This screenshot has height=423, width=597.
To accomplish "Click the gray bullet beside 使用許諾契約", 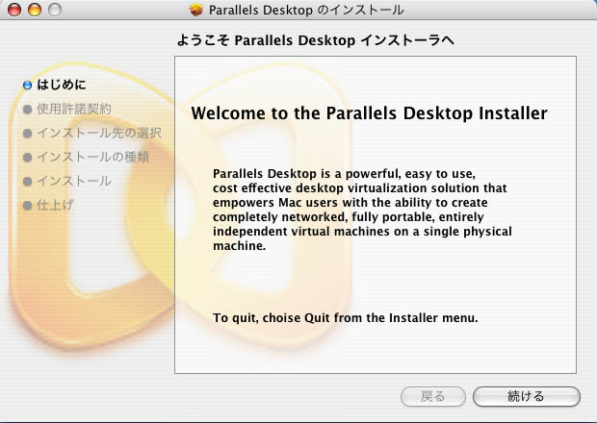I will coord(27,109).
